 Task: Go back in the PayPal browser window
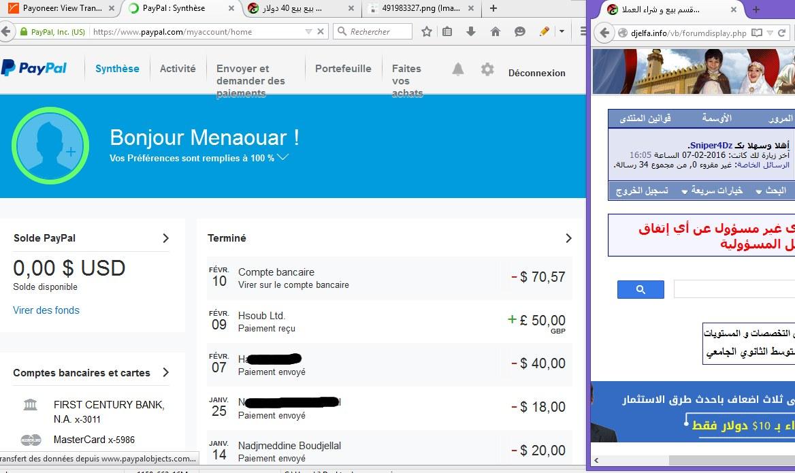point(5,31)
